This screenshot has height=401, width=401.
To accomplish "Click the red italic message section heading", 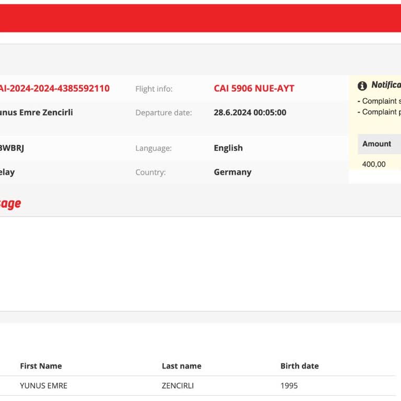I will [10, 203].
